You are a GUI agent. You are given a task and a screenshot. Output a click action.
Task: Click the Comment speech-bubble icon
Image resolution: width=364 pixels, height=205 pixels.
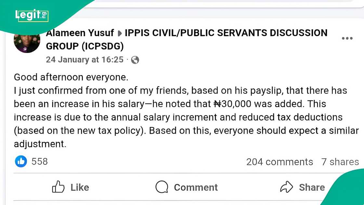(x=162, y=187)
